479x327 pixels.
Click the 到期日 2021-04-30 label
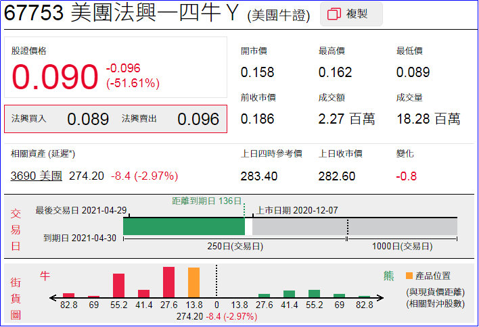click(x=80, y=238)
